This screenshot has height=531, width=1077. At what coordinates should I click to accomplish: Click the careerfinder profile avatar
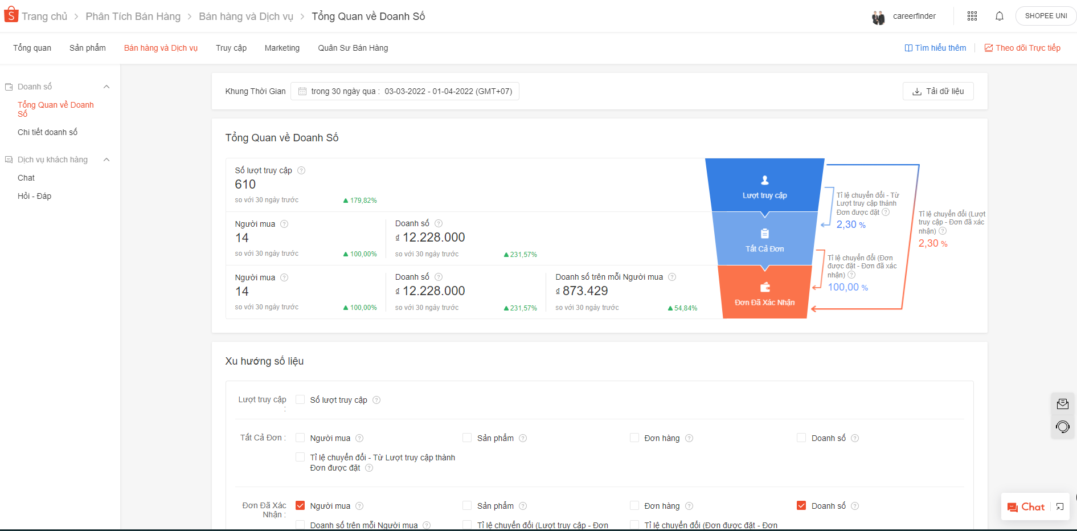(x=878, y=17)
